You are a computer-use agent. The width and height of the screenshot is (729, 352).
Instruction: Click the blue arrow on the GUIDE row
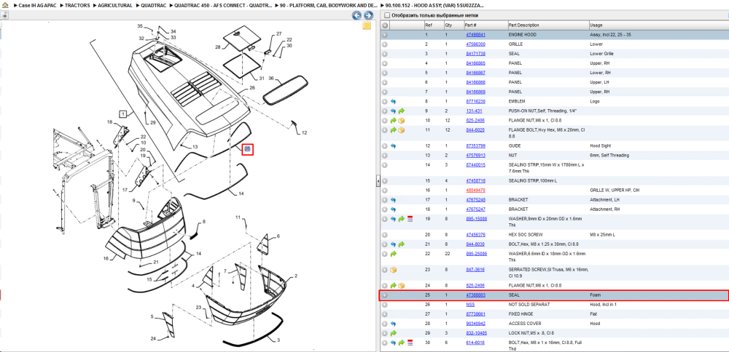tap(394, 146)
